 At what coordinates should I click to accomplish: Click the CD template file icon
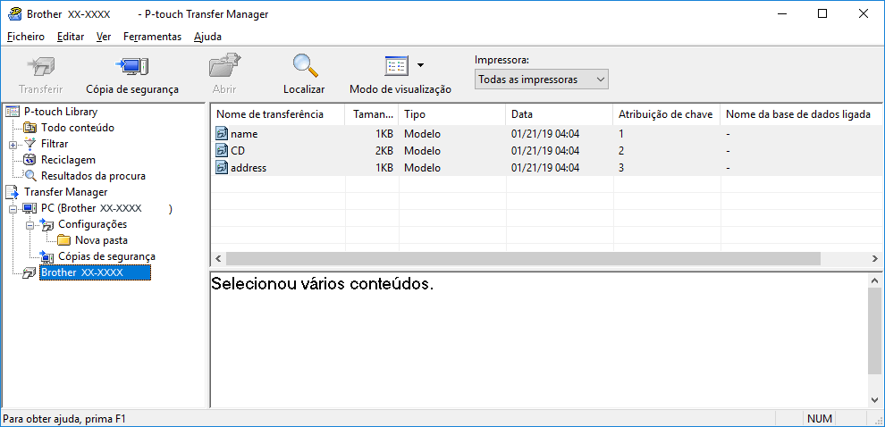pos(222,151)
